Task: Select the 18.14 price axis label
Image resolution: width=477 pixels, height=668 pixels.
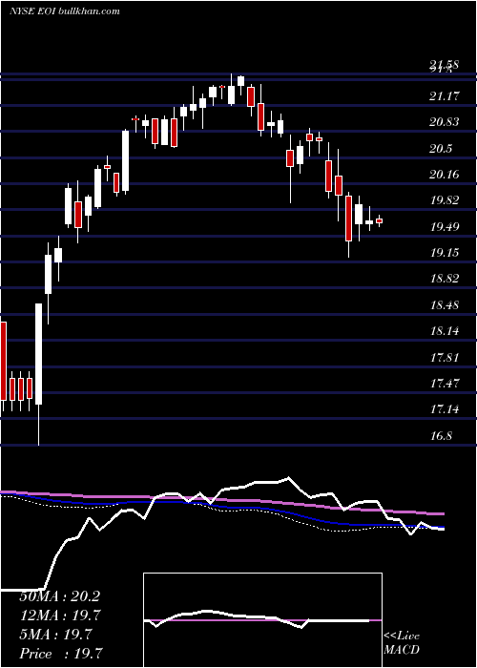Action: 445,331
